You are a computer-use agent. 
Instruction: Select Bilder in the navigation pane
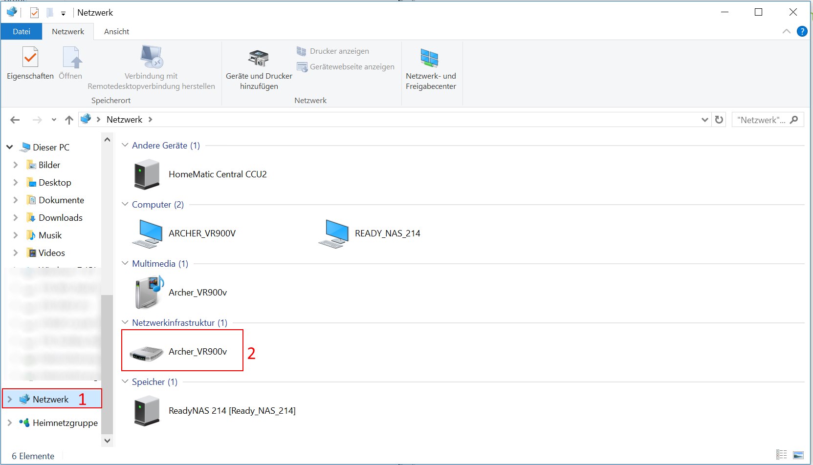click(x=49, y=165)
